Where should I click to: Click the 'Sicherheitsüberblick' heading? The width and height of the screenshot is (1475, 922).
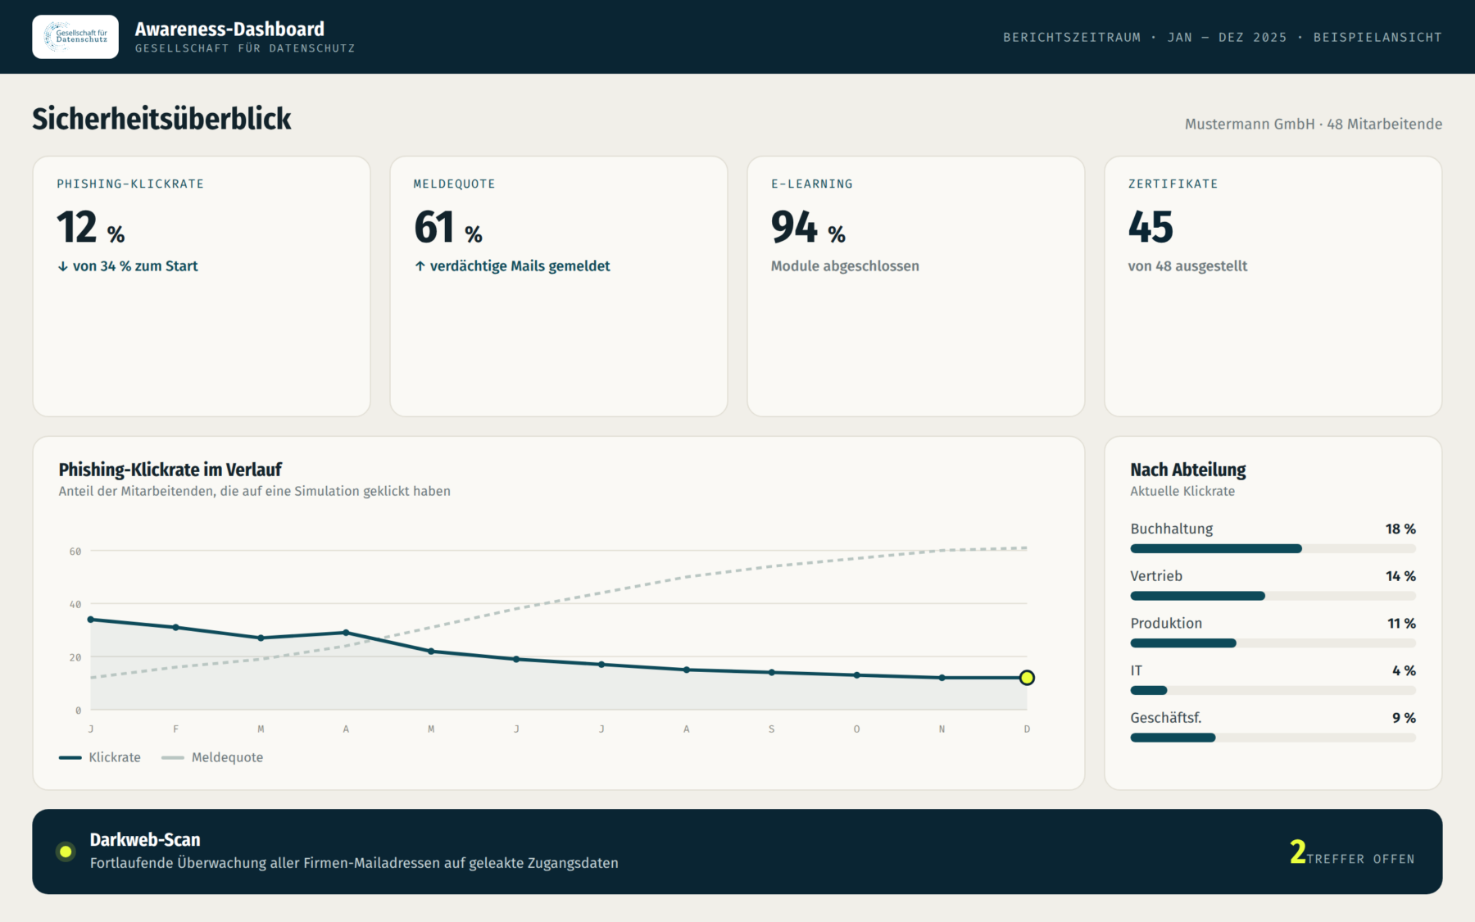pos(161,119)
